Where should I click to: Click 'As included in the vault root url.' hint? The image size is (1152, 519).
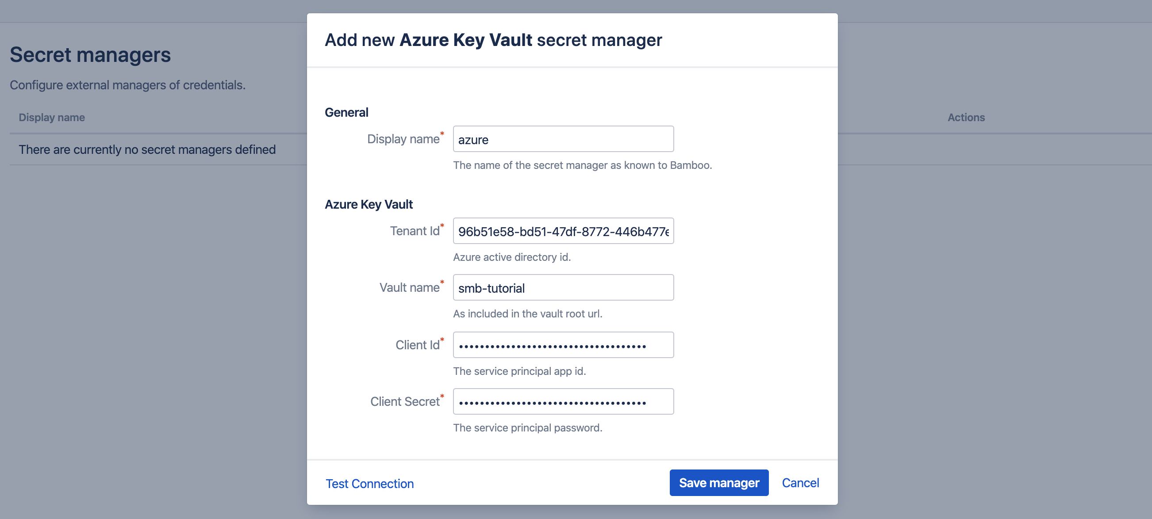pyautogui.click(x=527, y=314)
